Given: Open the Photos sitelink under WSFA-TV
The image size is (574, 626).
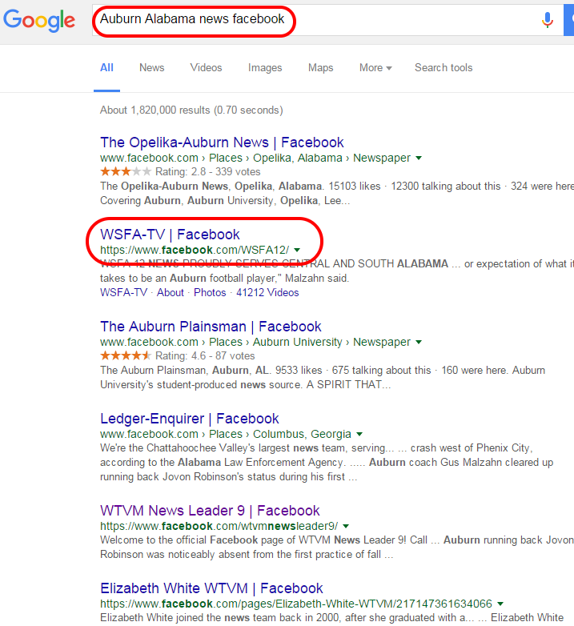Looking at the screenshot, I should click(210, 293).
